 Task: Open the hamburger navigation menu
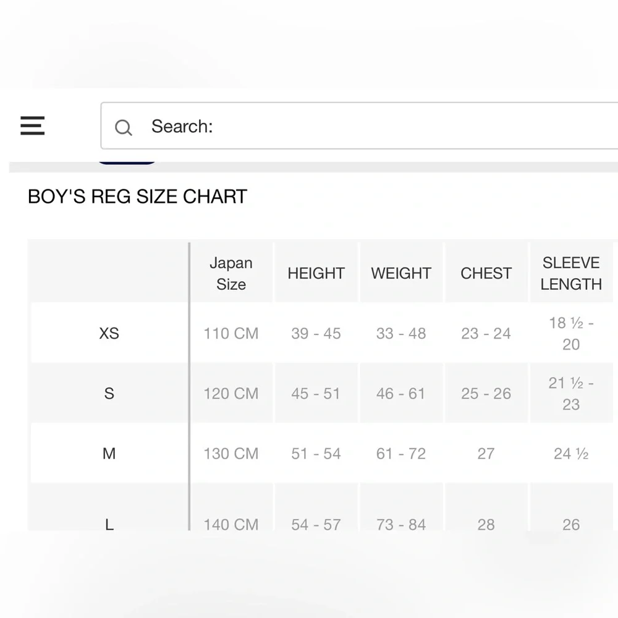32,125
